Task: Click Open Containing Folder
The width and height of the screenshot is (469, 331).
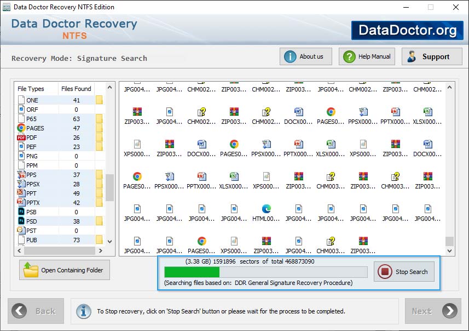Action: [65, 270]
